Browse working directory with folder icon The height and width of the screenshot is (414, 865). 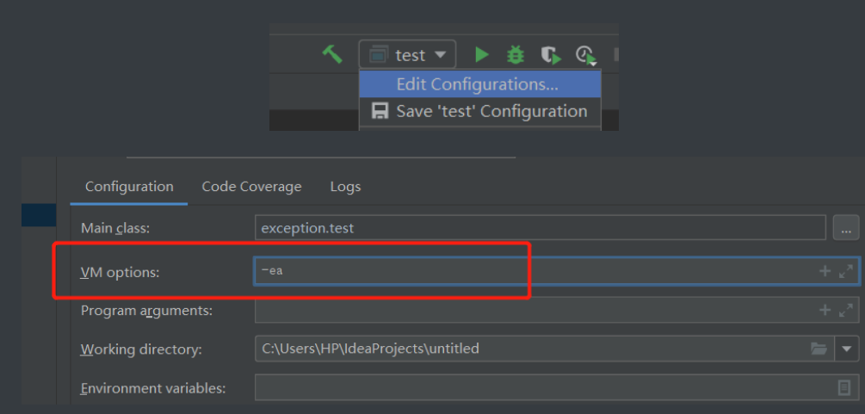pyautogui.click(x=819, y=349)
